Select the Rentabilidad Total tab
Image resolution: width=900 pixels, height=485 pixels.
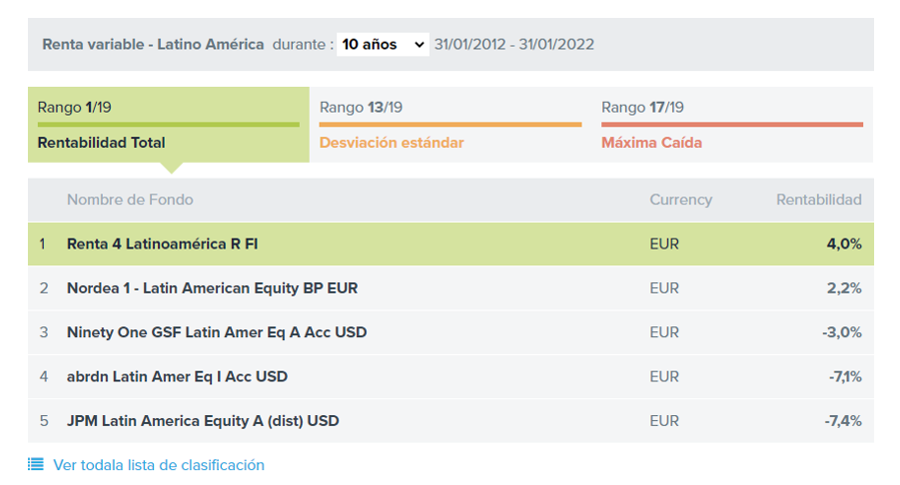pyautogui.click(x=101, y=143)
